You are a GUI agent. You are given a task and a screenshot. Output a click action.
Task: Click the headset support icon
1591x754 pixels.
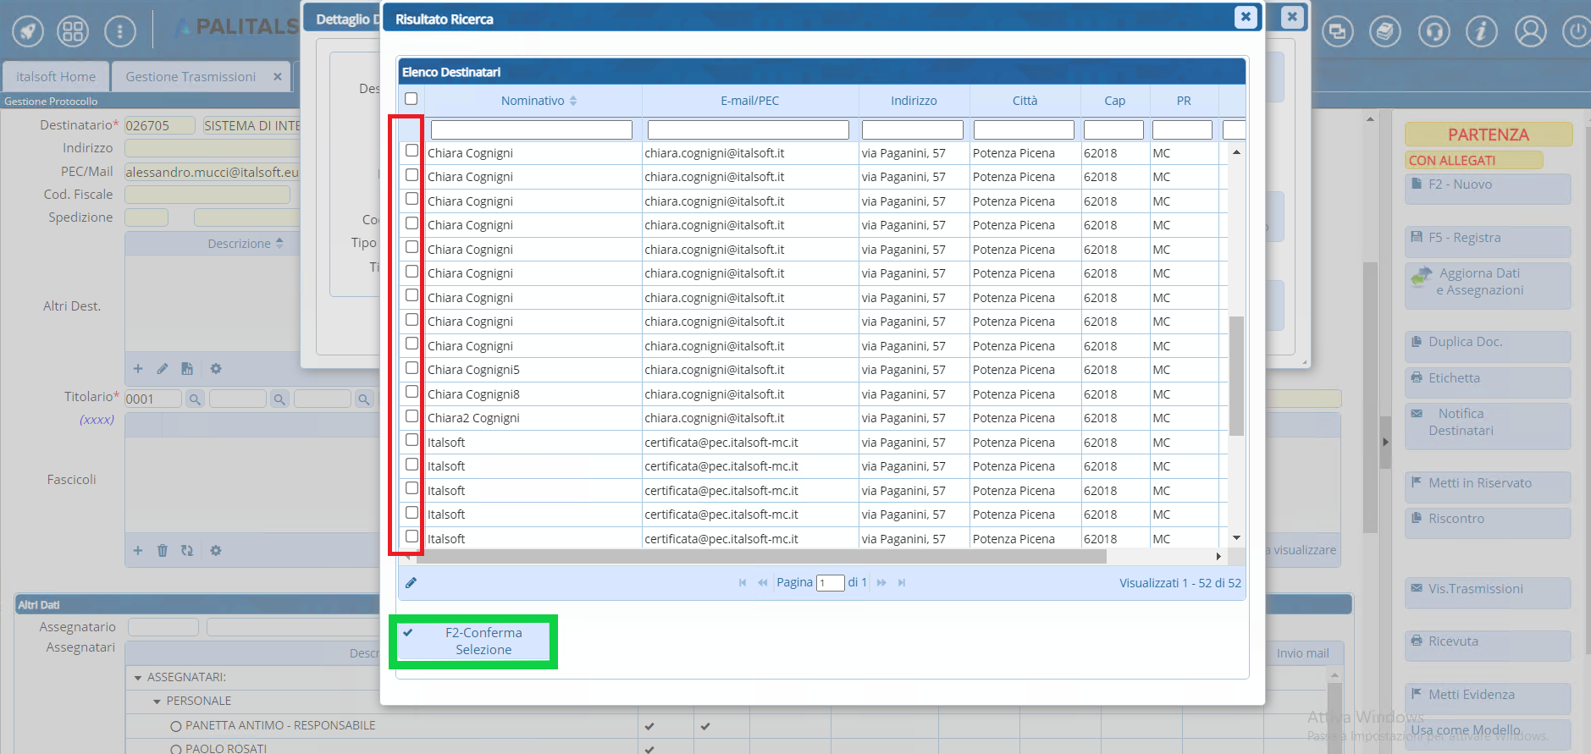tap(1434, 32)
